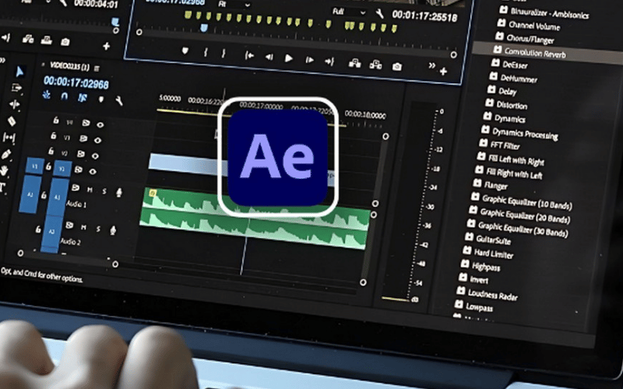Toggle lock on V1 track

48,166
